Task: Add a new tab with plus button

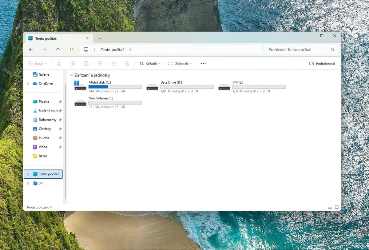Action: pyautogui.click(x=100, y=38)
